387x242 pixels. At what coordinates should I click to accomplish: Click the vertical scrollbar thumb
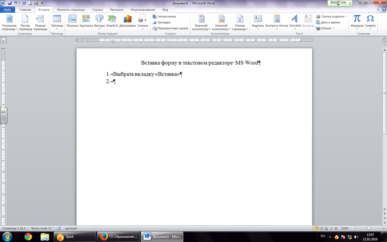tap(385, 94)
